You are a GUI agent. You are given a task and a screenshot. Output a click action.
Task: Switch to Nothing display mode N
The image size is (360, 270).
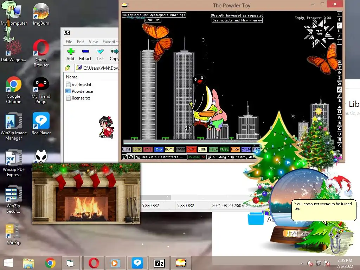pos(339,31)
